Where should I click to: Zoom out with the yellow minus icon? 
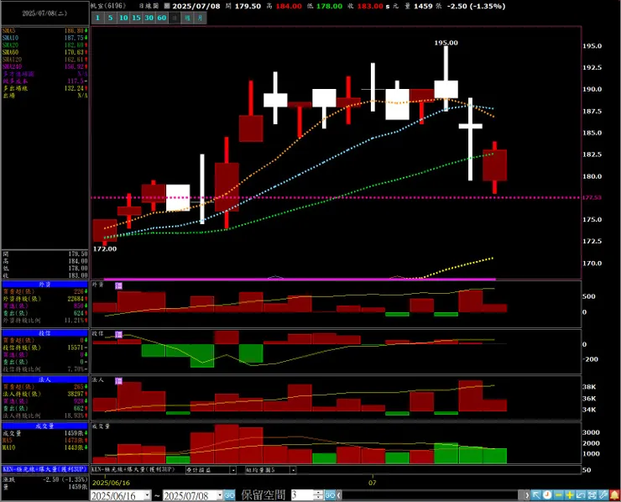pos(558,495)
